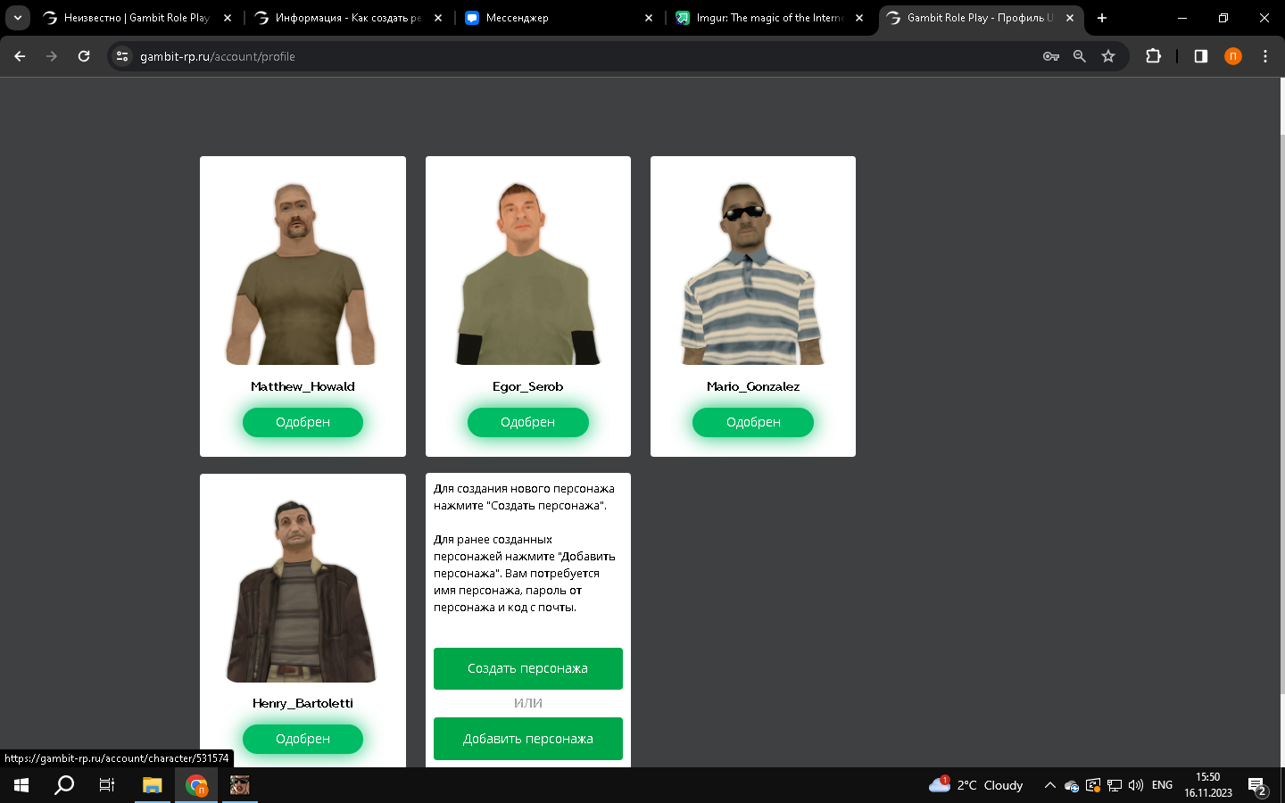Open the orange Chrome profile avatar
The width and height of the screenshot is (1285, 803).
[x=1233, y=56]
